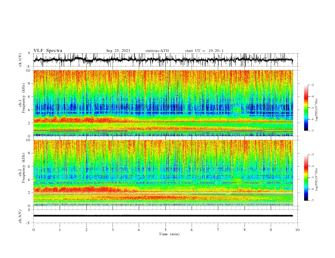Screen dimensions: 335x258
Task: Click the ch.1 colorbar "log(PSD)(V²/Hz)" label
Action: (x=317, y=110)
